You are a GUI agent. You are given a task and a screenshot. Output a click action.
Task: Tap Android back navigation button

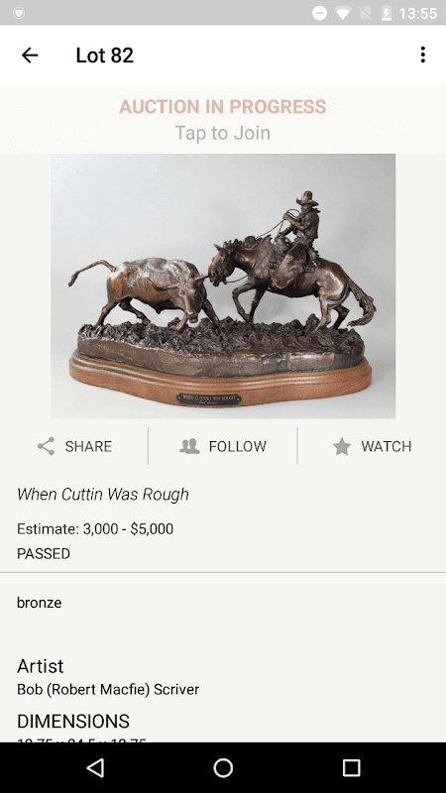pyautogui.click(x=95, y=767)
